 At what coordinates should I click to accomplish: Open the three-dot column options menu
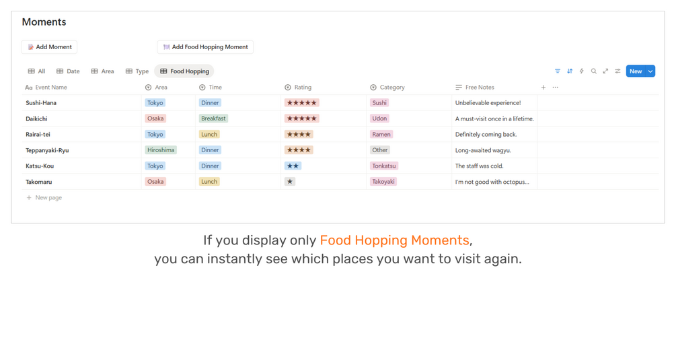556,88
